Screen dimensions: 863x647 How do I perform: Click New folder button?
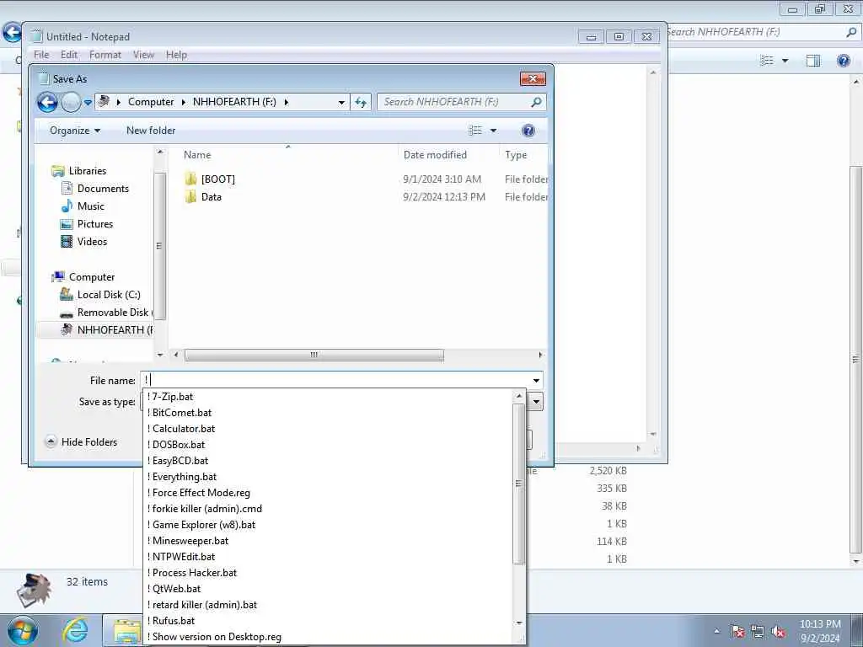point(151,131)
